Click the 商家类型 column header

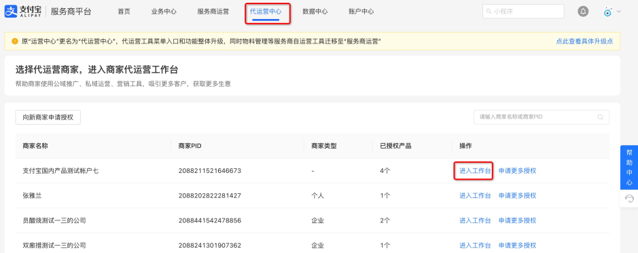click(324, 146)
